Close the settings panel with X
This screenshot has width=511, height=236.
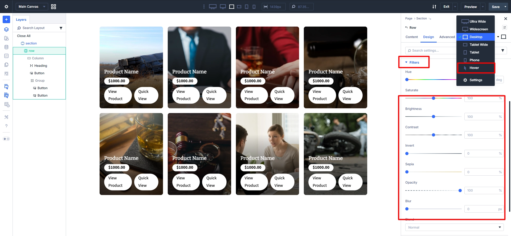pyautogui.click(x=506, y=19)
